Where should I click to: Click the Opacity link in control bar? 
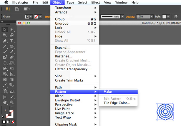[130, 17]
